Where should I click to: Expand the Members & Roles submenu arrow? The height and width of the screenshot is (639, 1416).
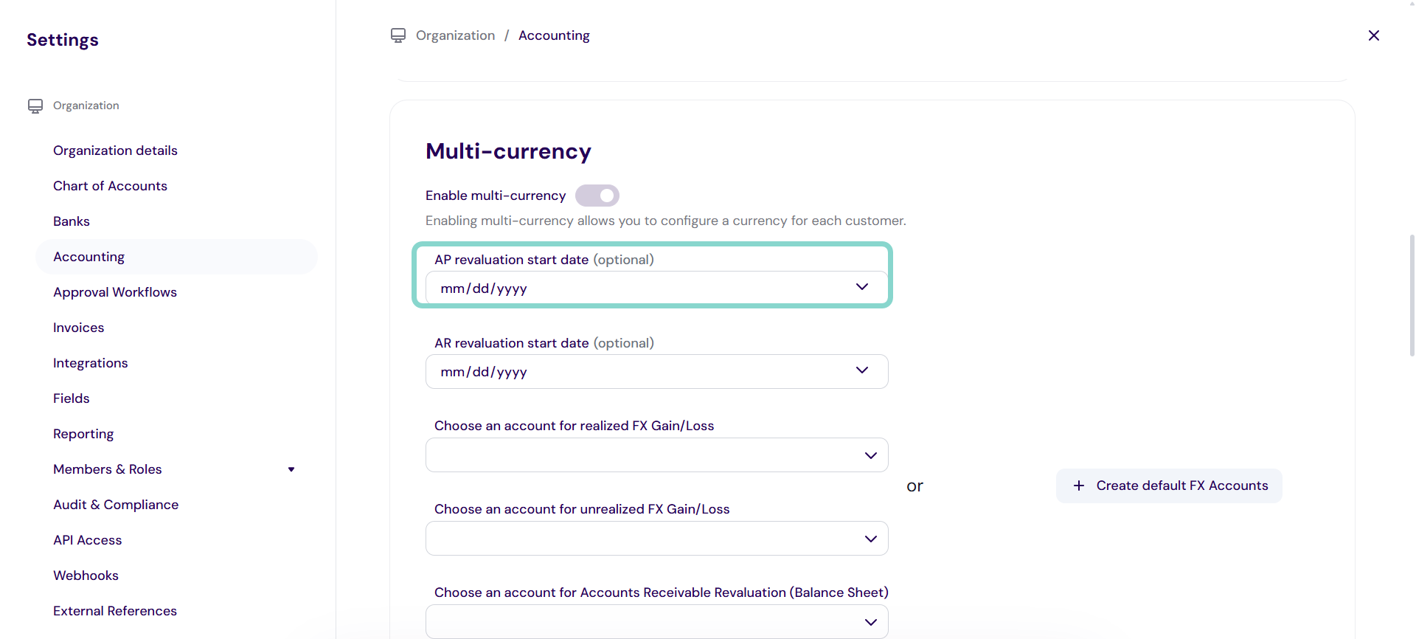291,469
